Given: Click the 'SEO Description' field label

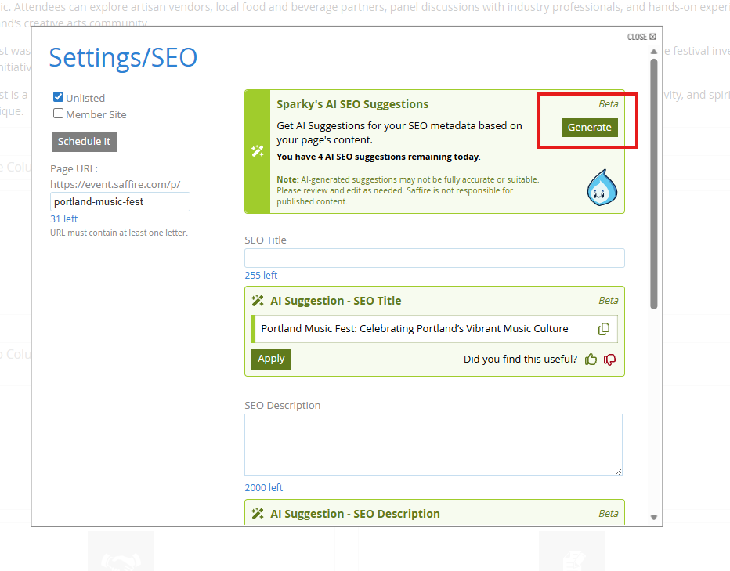Looking at the screenshot, I should pos(283,405).
